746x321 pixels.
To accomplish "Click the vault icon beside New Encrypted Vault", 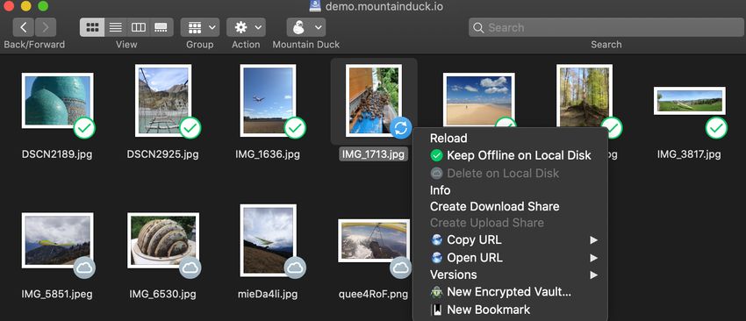I will point(436,292).
